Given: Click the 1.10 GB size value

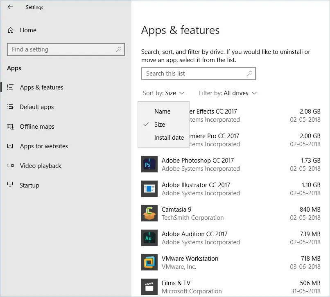Looking at the screenshot, I should click(x=311, y=185).
